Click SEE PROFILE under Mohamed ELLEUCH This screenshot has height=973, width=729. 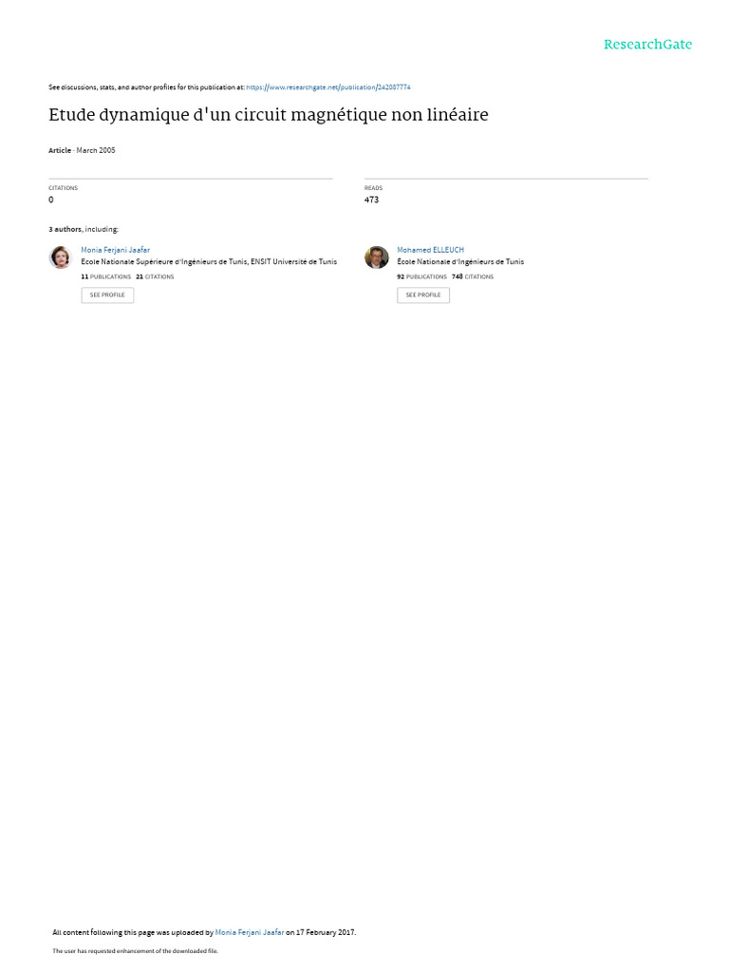(x=423, y=295)
